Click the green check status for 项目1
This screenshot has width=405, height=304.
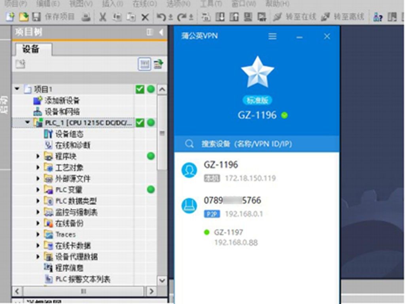point(140,89)
